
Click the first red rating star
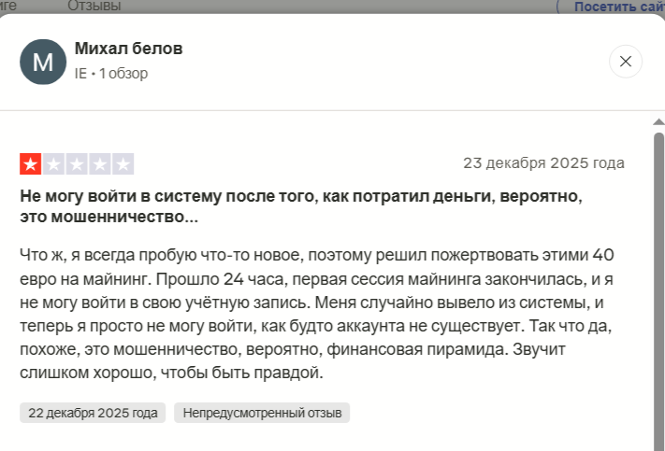[x=31, y=164]
